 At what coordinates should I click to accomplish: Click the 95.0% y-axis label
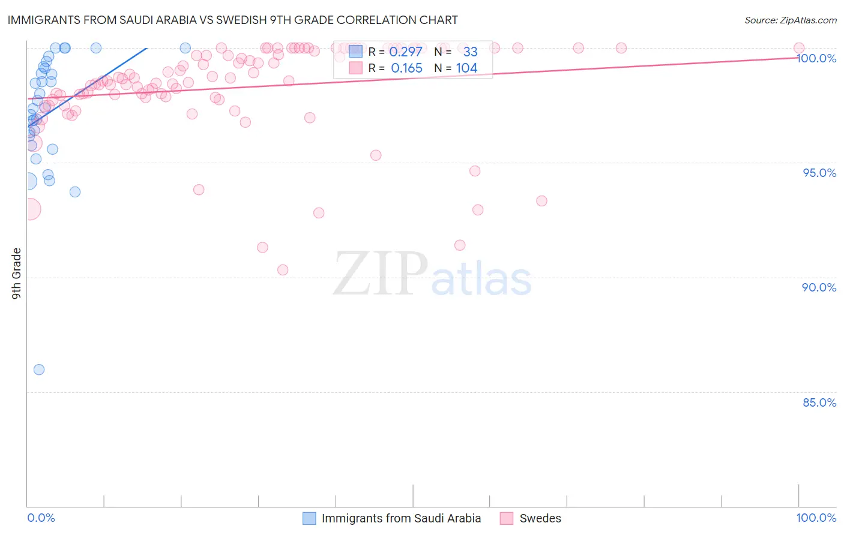pyautogui.click(x=819, y=173)
